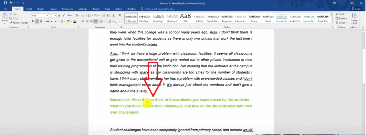The width and height of the screenshot is (366, 135).
Task: Click the Undo arrow icon
Action: [x=11, y=3]
